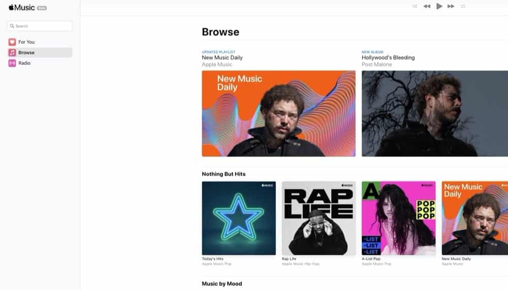
Task: Open the A-List Pop playlist cover
Action: 399,218
